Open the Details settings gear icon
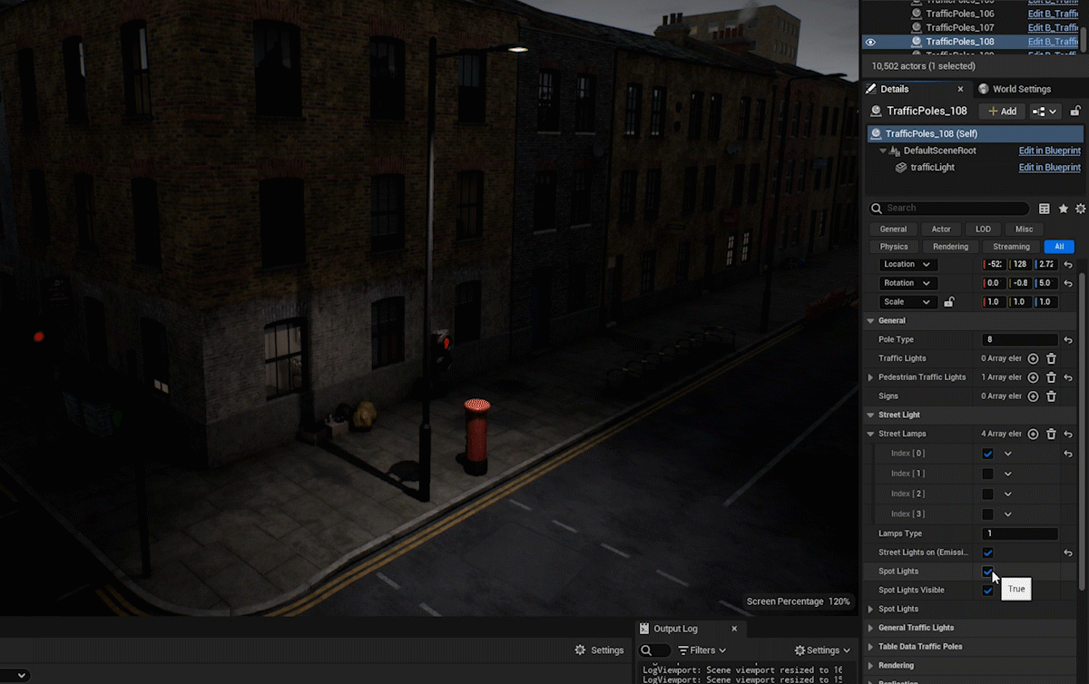The width and height of the screenshot is (1089, 684). point(1081,209)
